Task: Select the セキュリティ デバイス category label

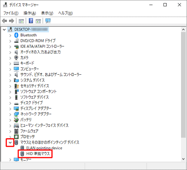Action: point(35,86)
